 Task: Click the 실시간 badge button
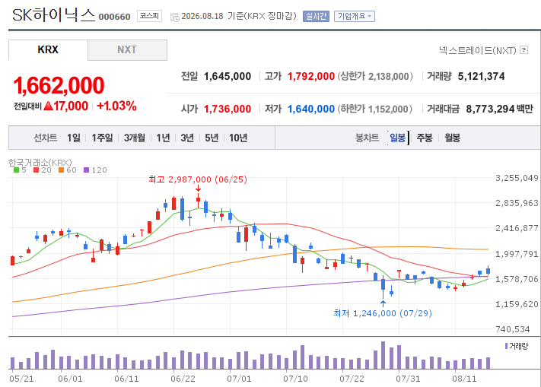[316, 16]
